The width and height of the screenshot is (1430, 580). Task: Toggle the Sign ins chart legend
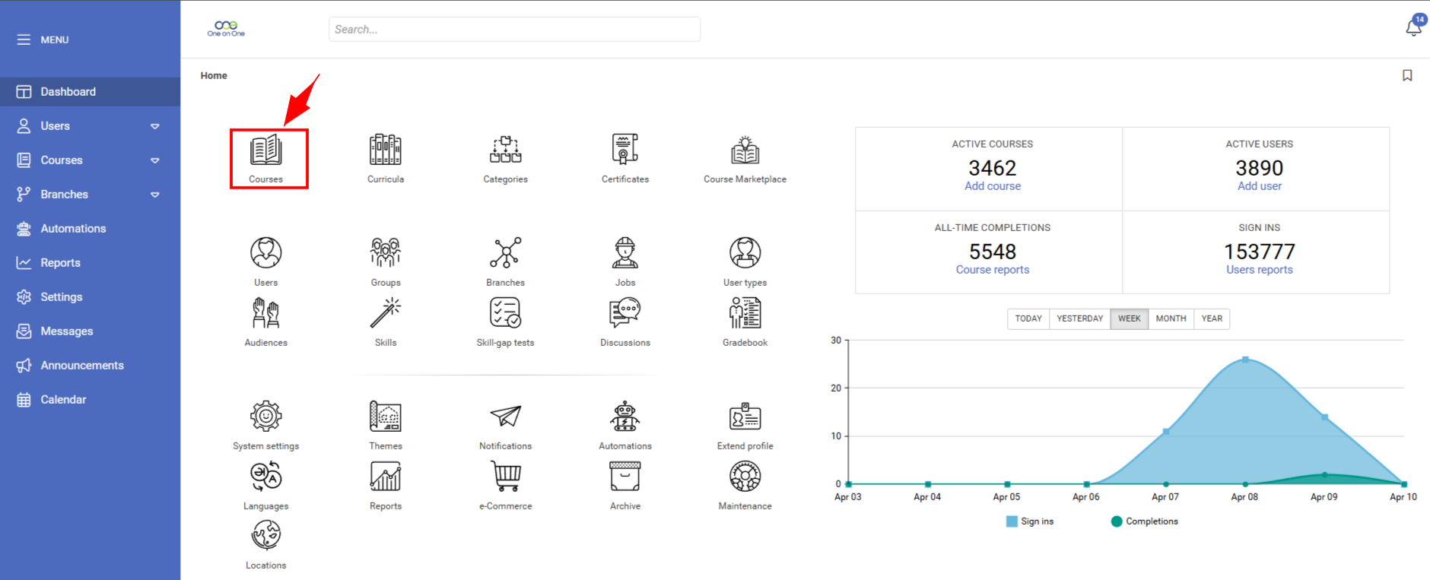click(x=1030, y=521)
